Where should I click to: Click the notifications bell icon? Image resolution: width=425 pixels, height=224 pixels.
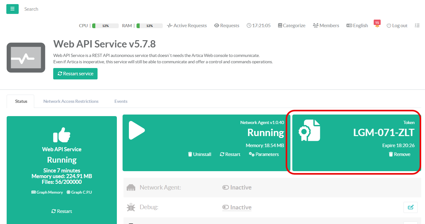click(377, 26)
